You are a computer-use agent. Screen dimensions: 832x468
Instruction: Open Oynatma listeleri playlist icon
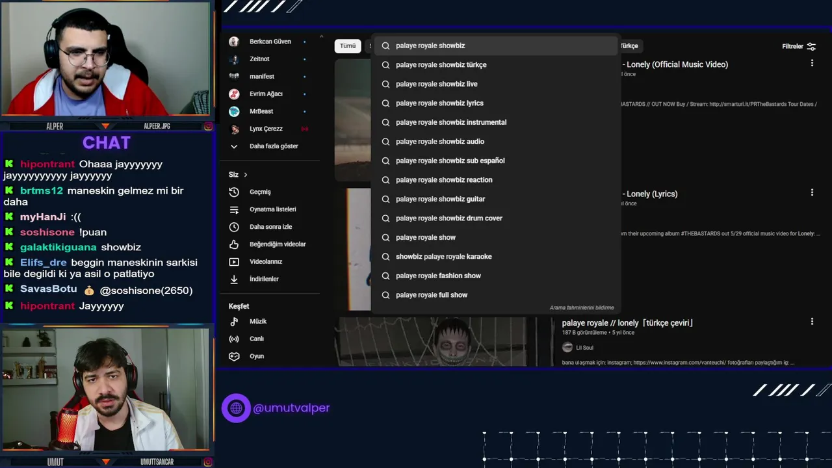(x=234, y=209)
